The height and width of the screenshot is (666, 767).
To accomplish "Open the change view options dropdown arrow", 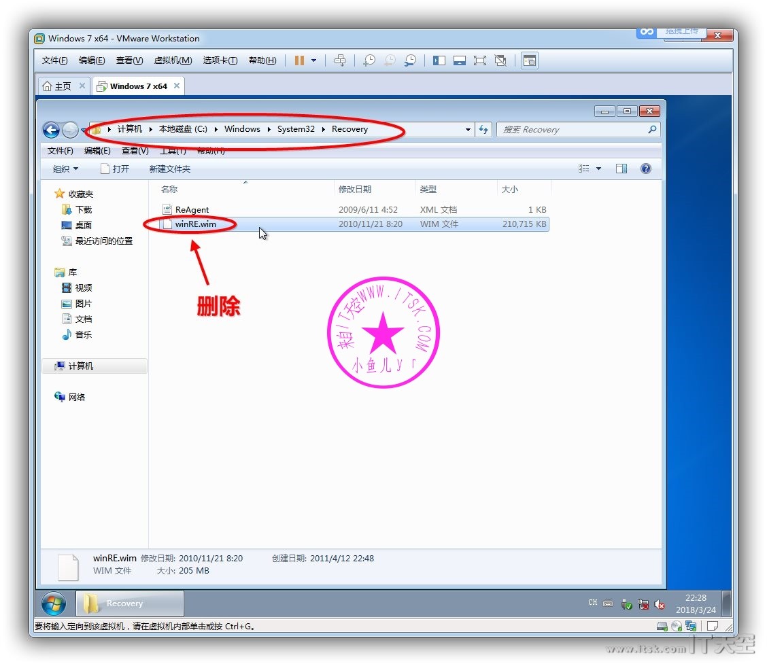I will 598,169.
